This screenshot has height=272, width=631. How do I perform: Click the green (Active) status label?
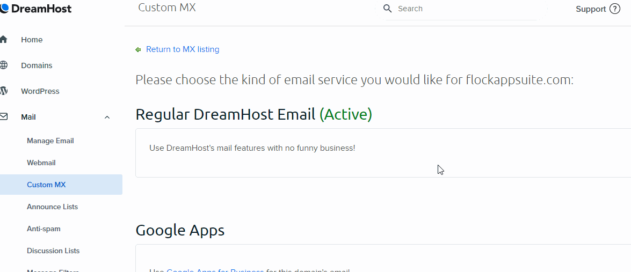click(x=346, y=115)
